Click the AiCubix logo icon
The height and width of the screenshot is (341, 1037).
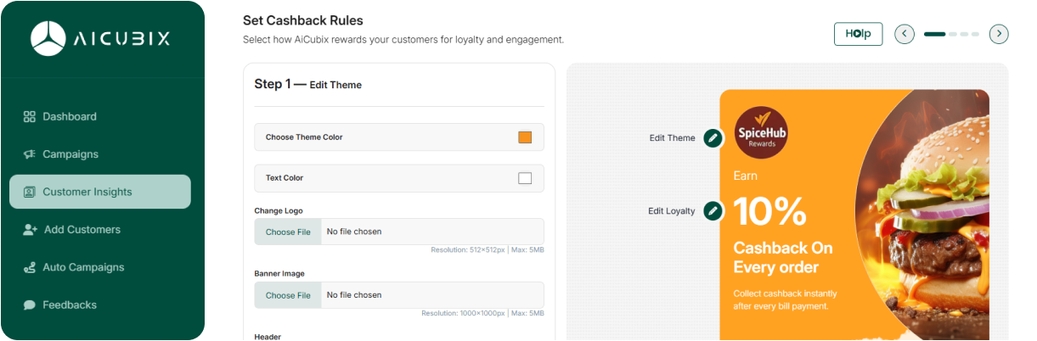[x=48, y=39]
